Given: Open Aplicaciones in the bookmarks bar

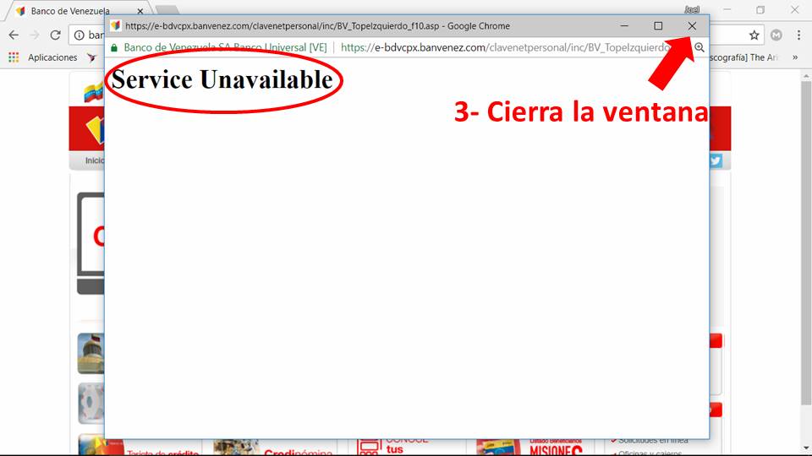Looking at the screenshot, I should point(43,57).
